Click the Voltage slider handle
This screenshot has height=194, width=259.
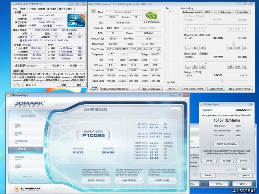(x=222, y=80)
